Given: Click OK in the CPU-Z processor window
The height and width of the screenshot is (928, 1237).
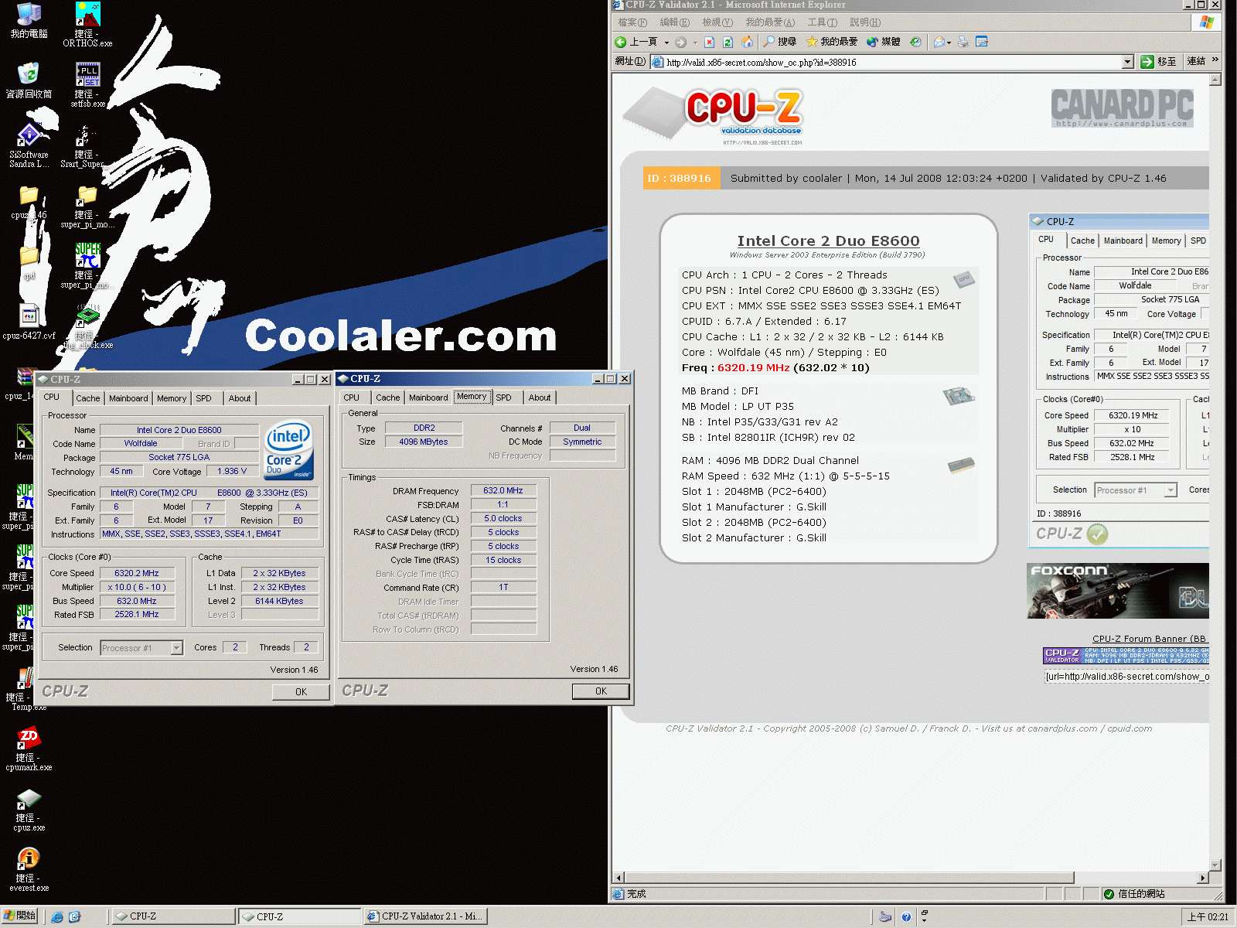Looking at the screenshot, I should [301, 692].
